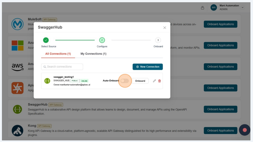Delete swagger_testing1 connection via trash icon

coord(160,81)
